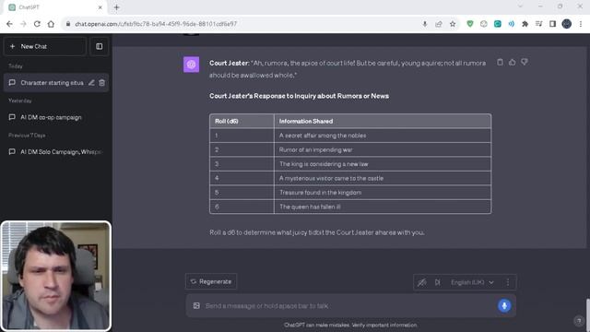Screen dimensions: 590x332
Task: Open the help question mark button
Action: pyautogui.click(x=579, y=321)
